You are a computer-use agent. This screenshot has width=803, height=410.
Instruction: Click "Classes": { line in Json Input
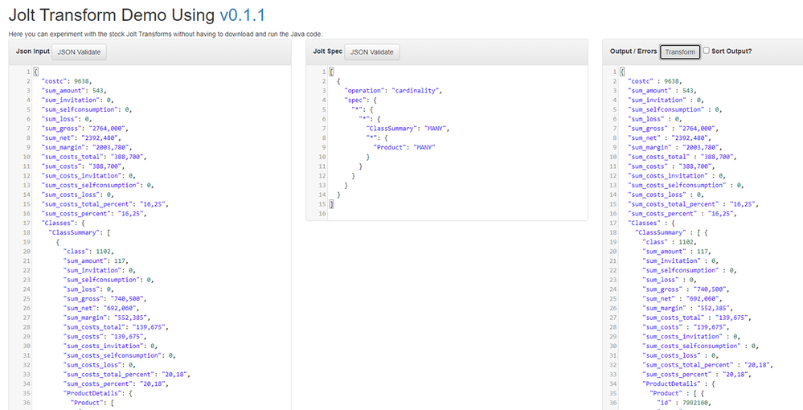click(63, 223)
